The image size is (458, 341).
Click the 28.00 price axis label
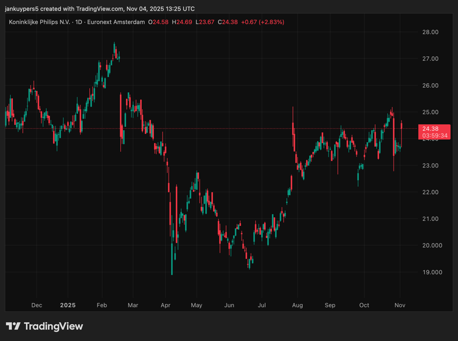[430, 32]
